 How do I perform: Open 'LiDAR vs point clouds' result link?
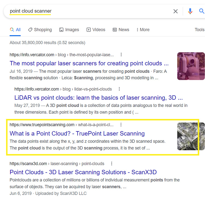coord(98,98)
